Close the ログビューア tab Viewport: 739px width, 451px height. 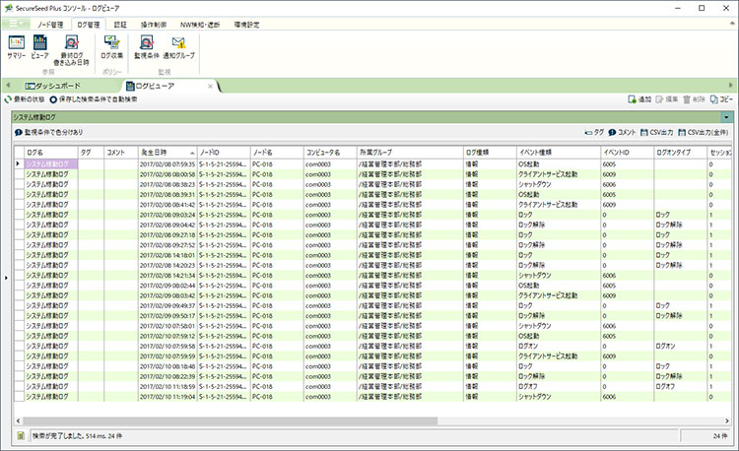[x=210, y=86]
